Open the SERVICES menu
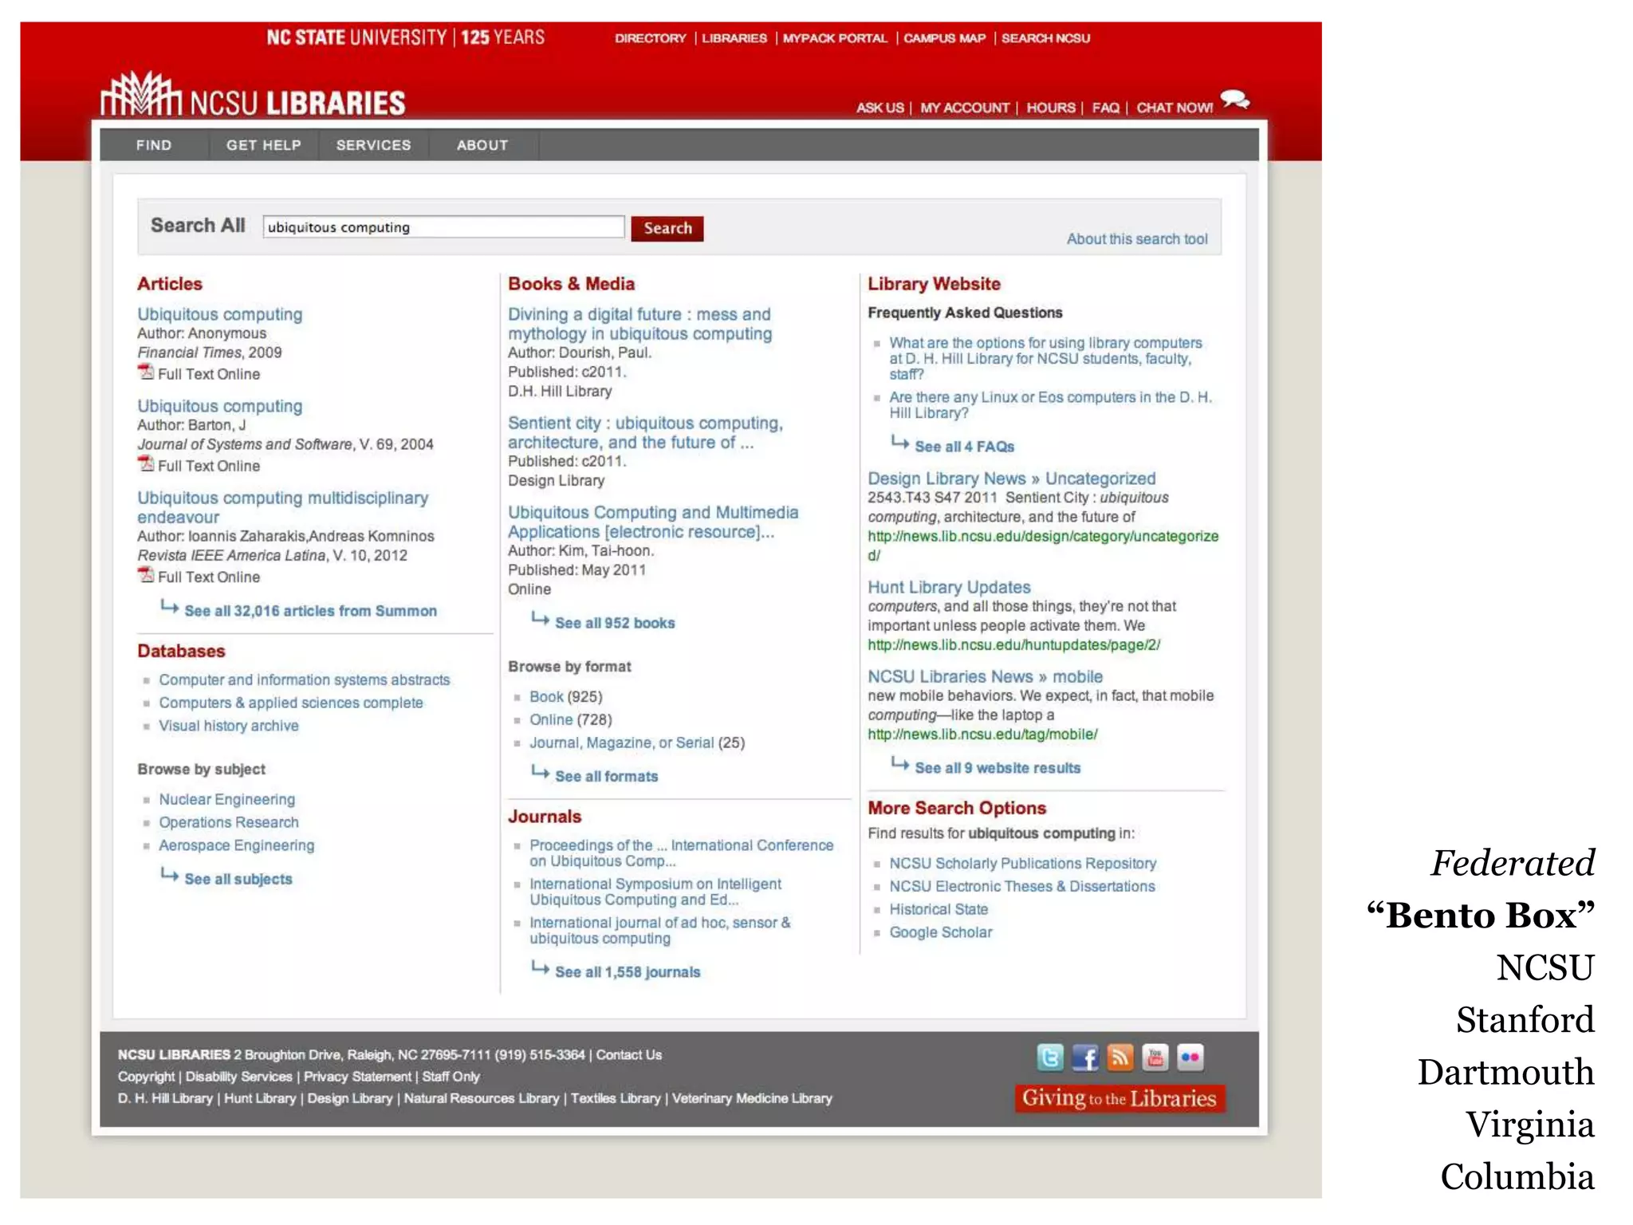1633x1225 pixels. (x=374, y=145)
